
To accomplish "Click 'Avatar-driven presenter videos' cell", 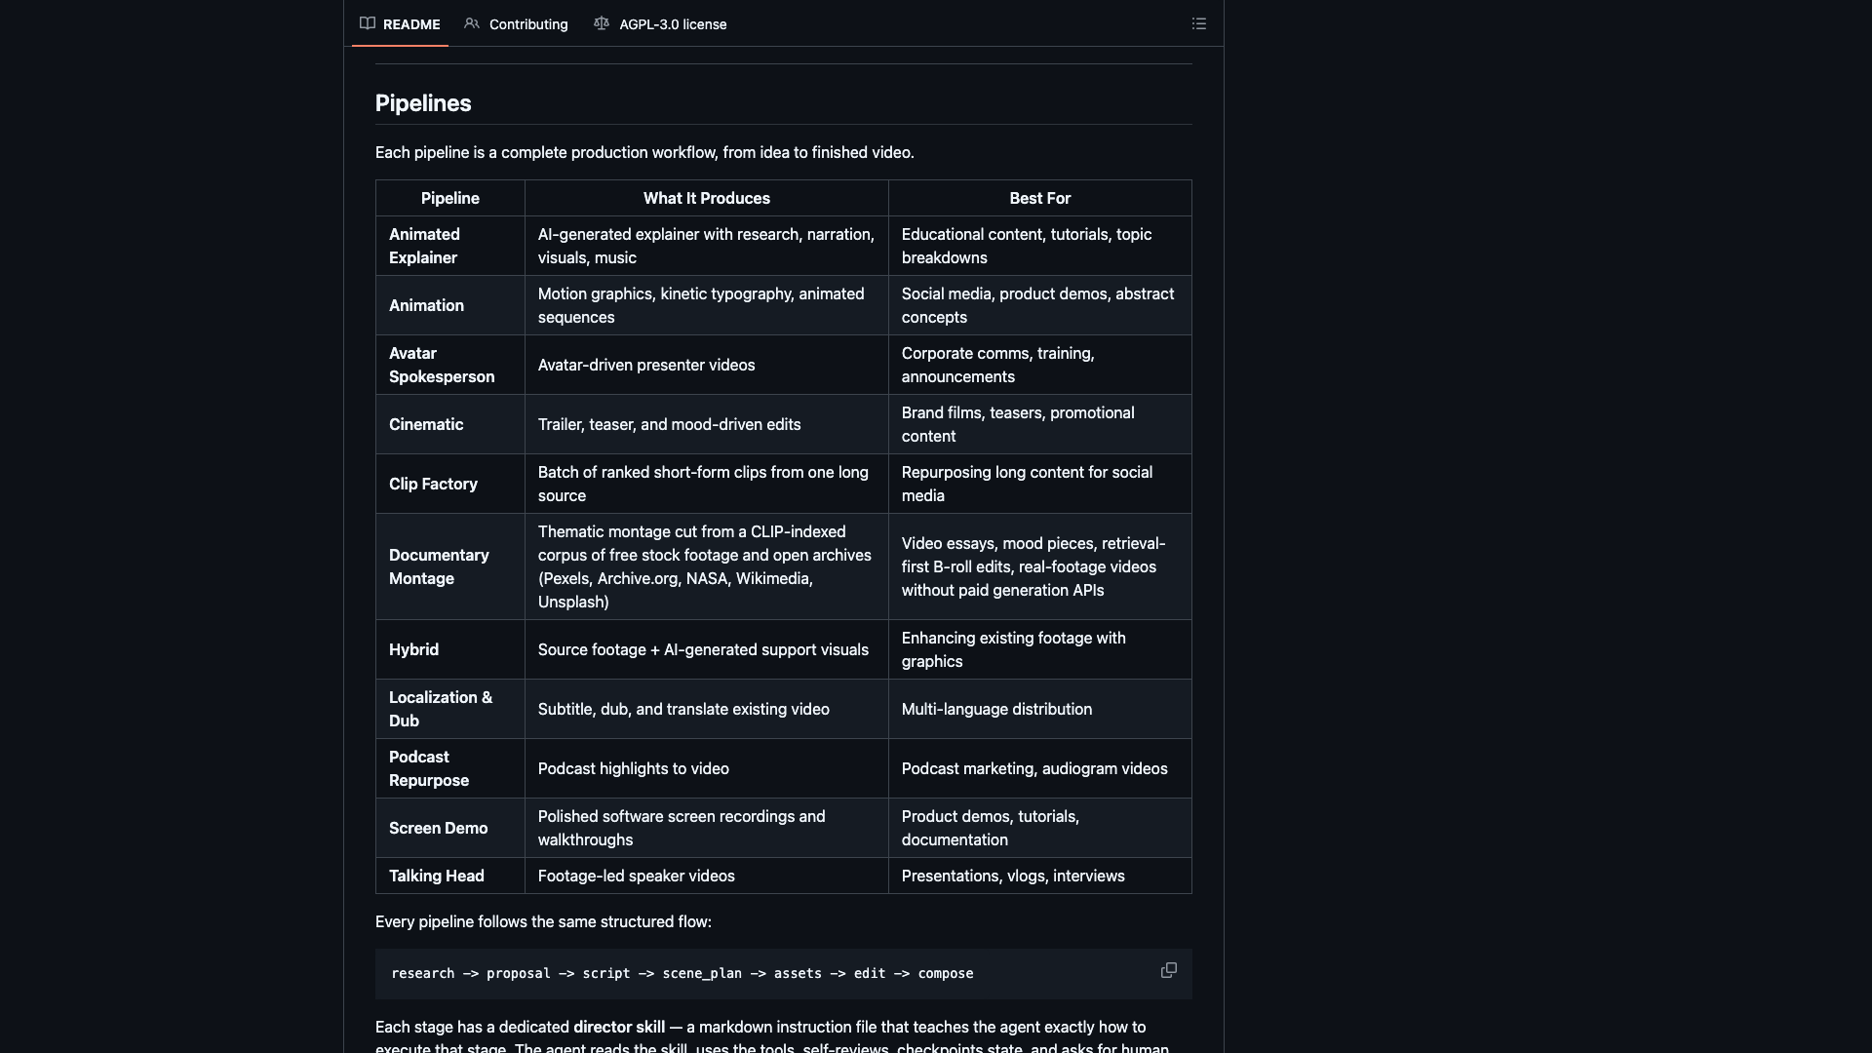I will click(707, 365).
